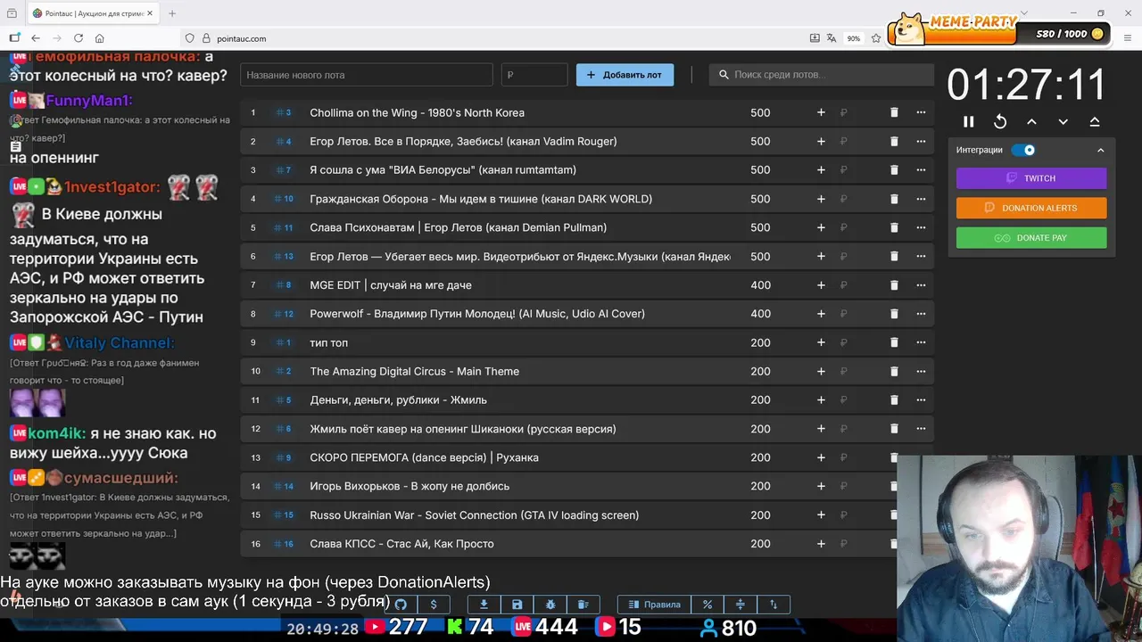
Task: Click the split divider toolbar icon
Action: (x=741, y=605)
